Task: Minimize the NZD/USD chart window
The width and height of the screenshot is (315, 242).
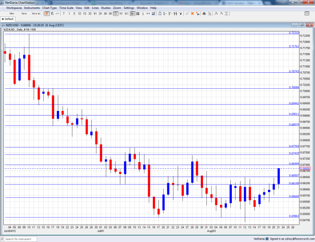Action: (x=295, y=25)
